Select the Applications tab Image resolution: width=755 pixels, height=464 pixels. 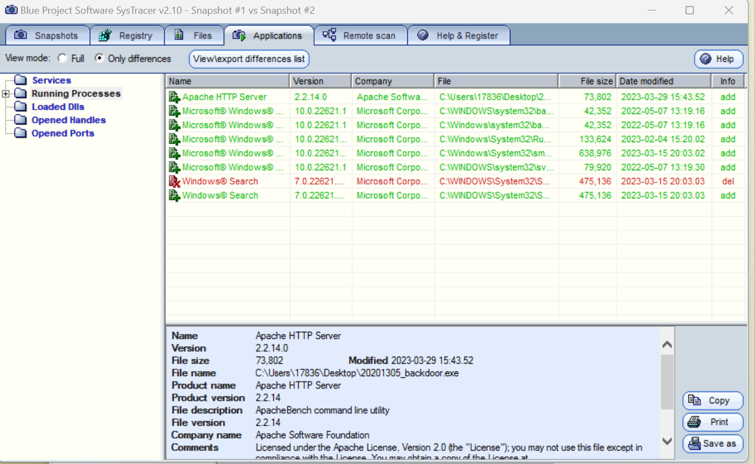pyautogui.click(x=268, y=35)
